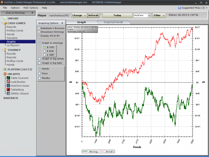Uncheck Display All-In EV

pos(39,36)
